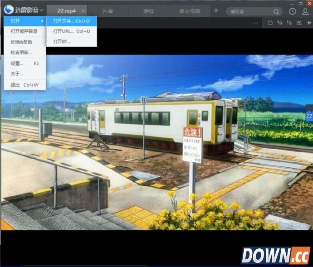Image resolution: width=313 pixels, height=267 pixels.
Task: Click the Xunlei Player logo icon
Action: point(8,10)
